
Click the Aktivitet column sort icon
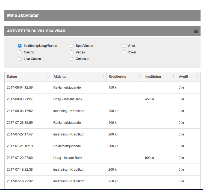[103, 77]
